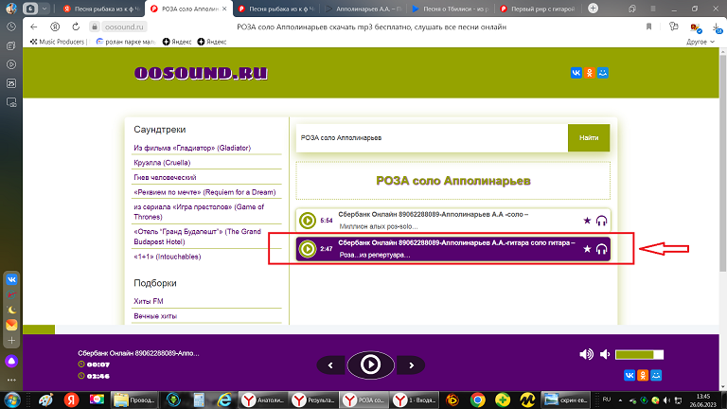The width and height of the screenshot is (727, 409).
Task: Switch to first tab Песня рыбака из к.ф
Action: (x=102, y=9)
